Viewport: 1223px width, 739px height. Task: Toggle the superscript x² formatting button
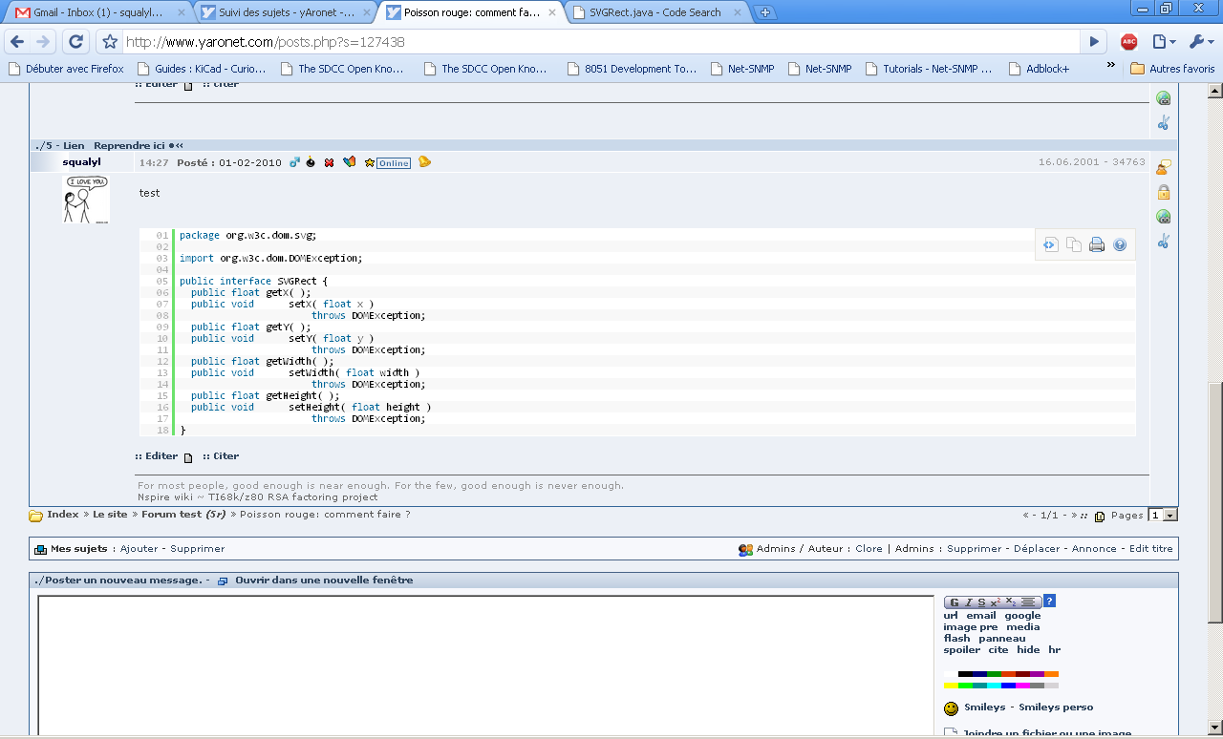pos(995,602)
